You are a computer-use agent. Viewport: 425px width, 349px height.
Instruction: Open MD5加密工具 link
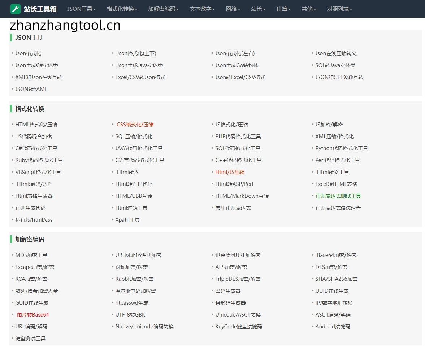(31, 255)
